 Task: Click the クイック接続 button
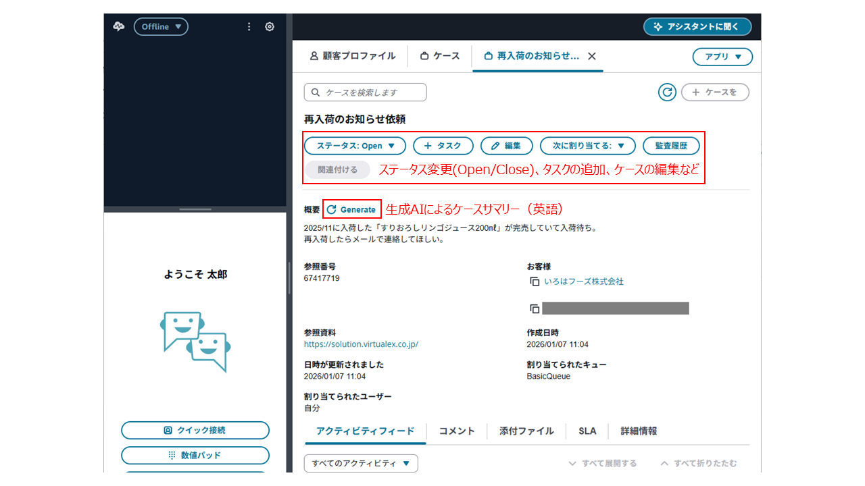(x=195, y=430)
